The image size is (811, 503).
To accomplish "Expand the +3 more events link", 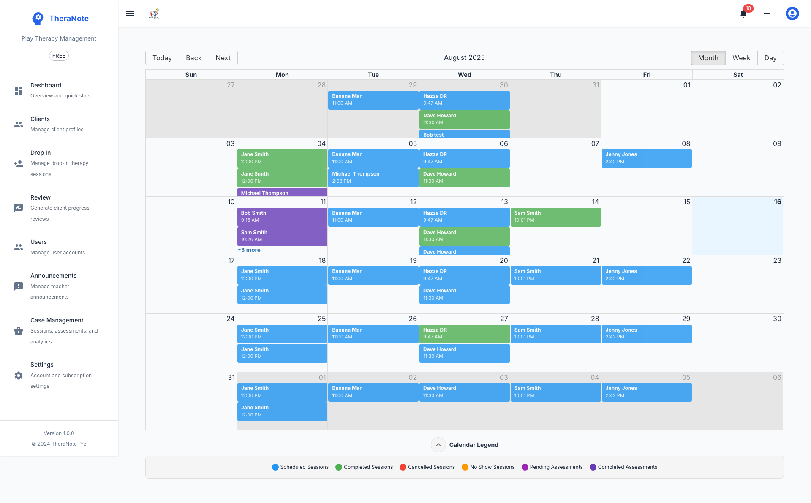I will click(x=249, y=250).
